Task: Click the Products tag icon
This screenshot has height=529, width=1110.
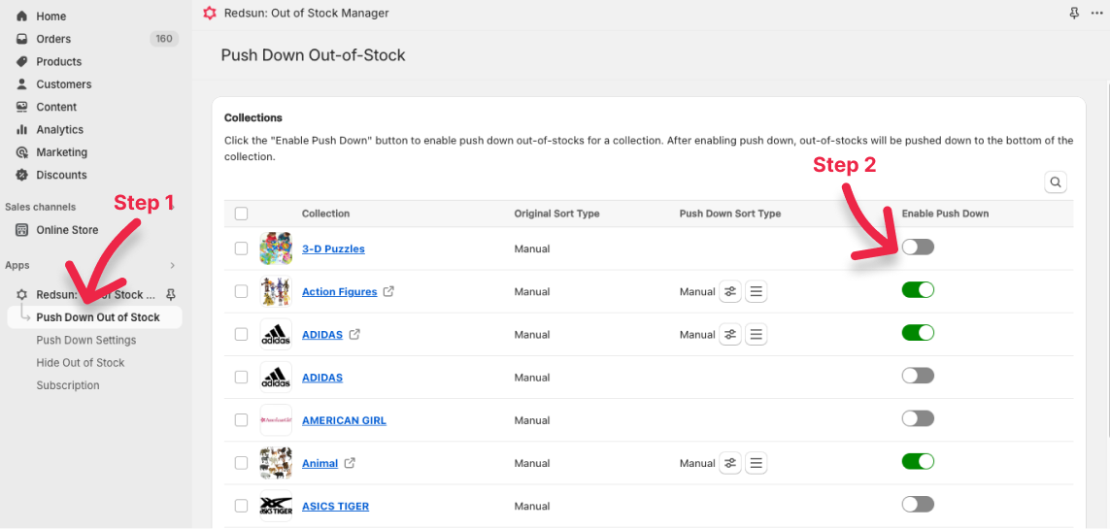Action: 22,61
